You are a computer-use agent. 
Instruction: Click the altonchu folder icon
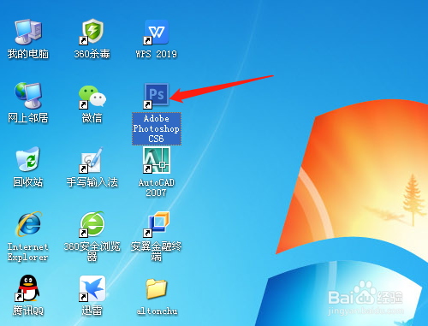coord(156,288)
